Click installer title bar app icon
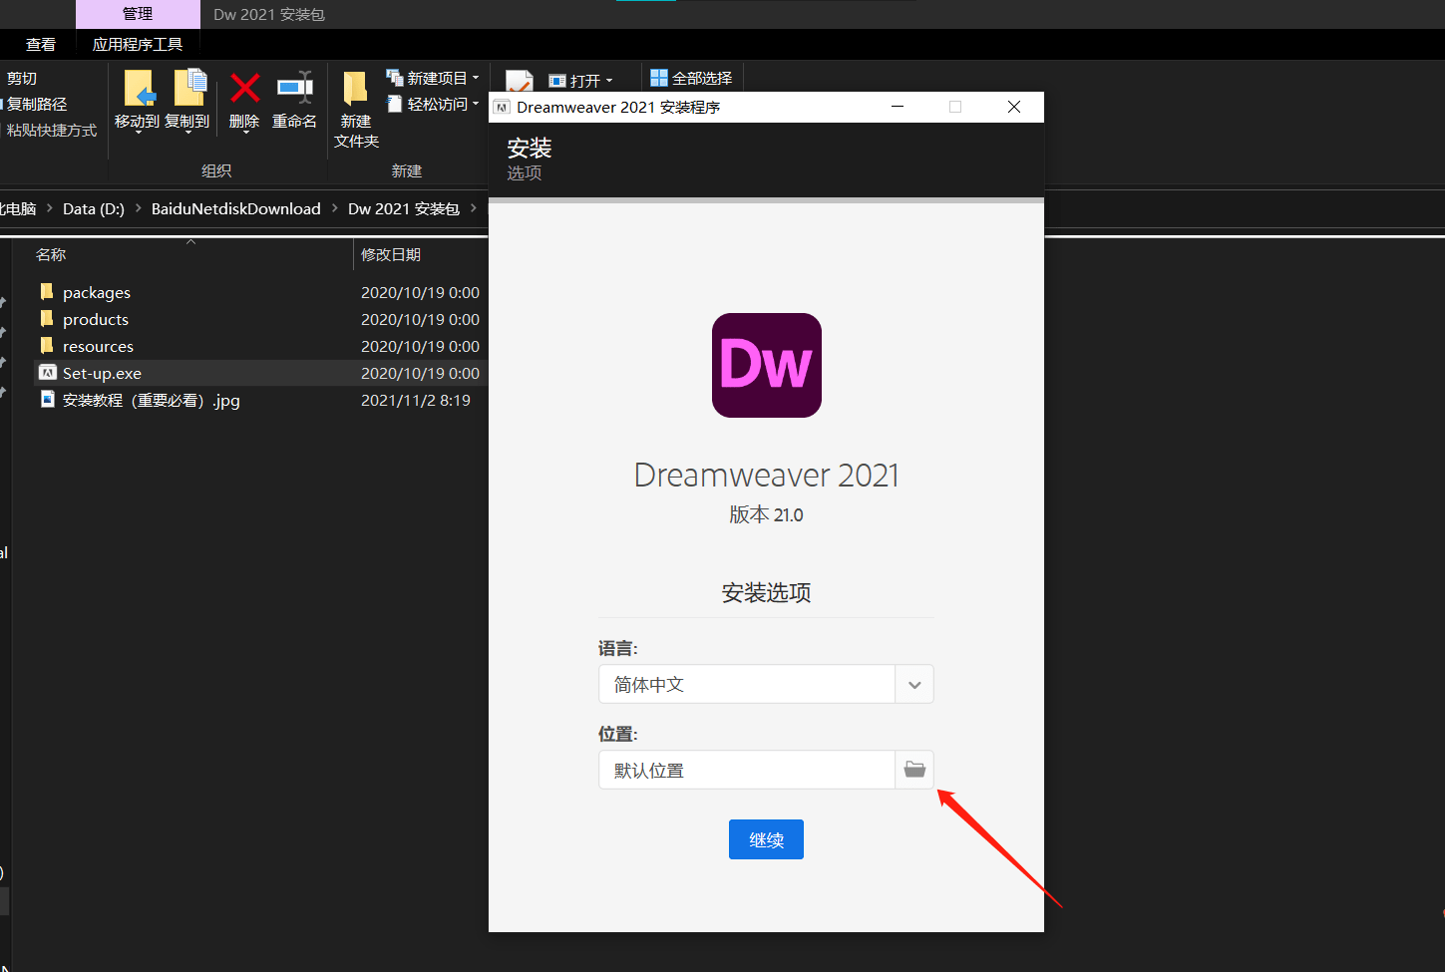 (503, 108)
